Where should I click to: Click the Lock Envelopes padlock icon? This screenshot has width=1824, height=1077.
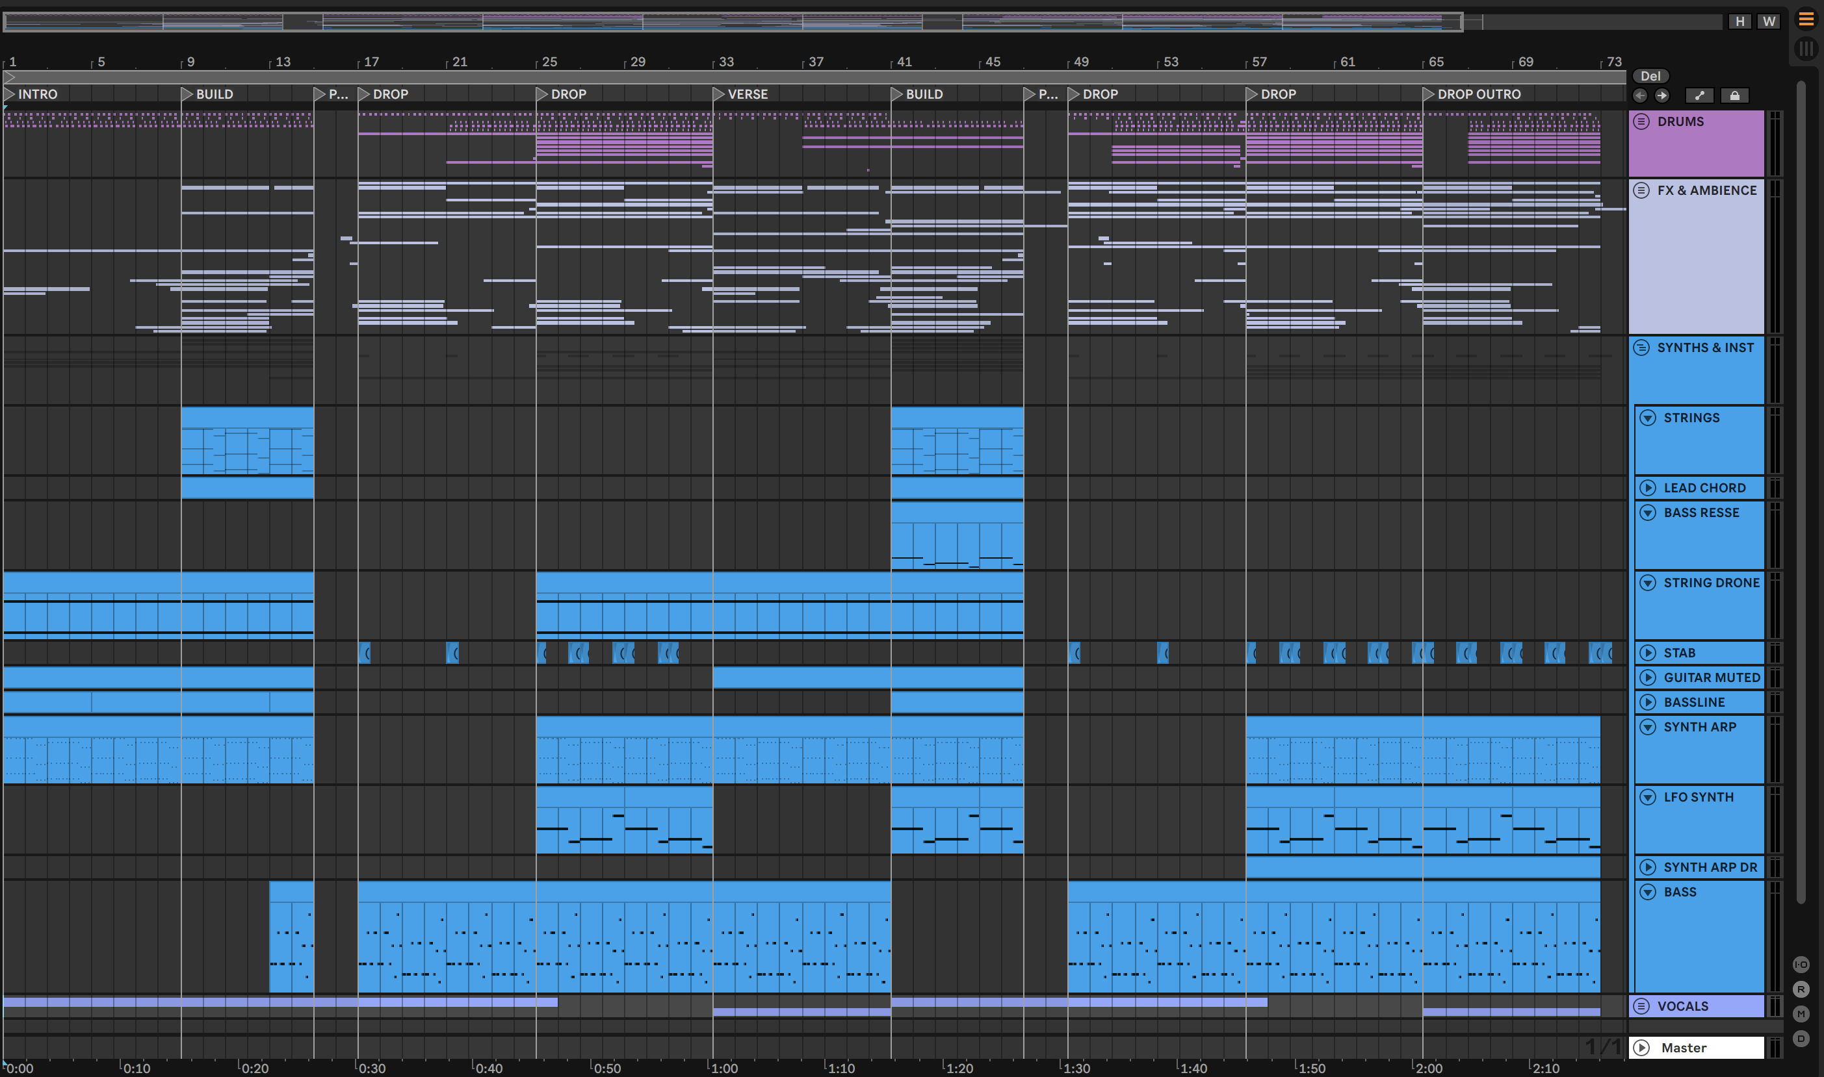(1735, 95)
